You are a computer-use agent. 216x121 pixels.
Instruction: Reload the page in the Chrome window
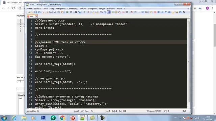click(x=13, y=8)
